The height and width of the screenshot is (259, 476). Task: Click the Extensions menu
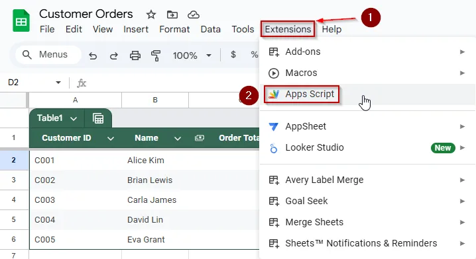288,29
